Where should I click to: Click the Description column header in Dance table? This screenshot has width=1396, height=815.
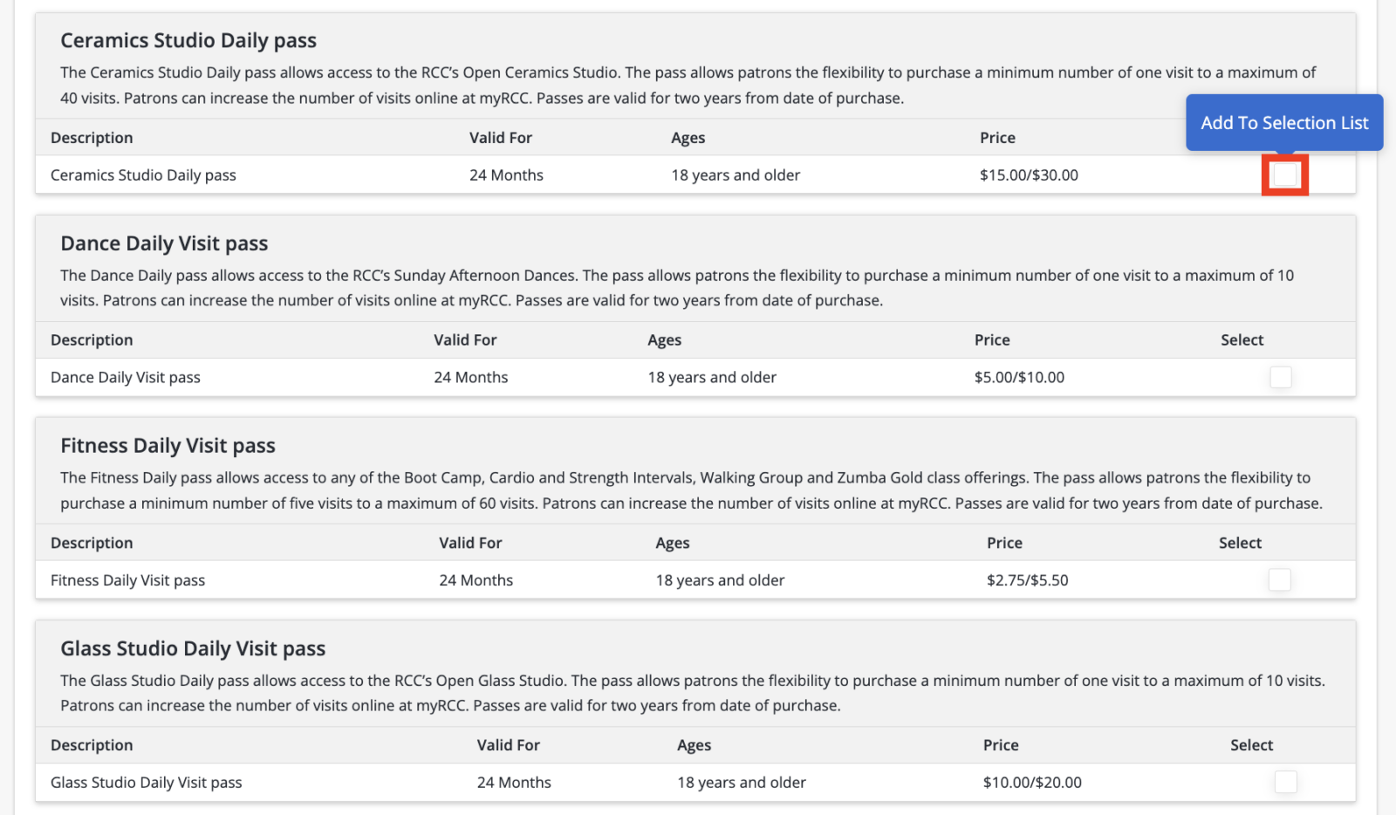click(91, 339)
